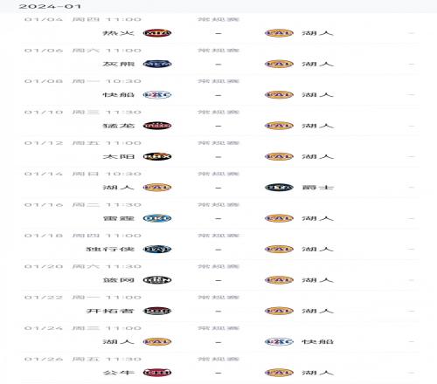The width and height of the screenshot is (437, 384).
Task: Select the 爵士 team name on 01/14
Action: pos(317,188)
